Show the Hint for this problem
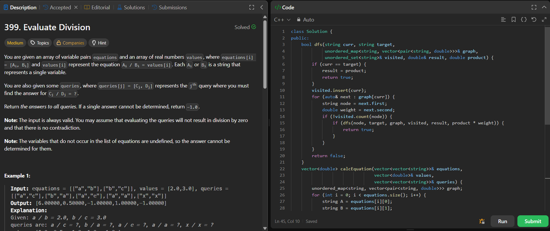550x231 pixels. 99,43
